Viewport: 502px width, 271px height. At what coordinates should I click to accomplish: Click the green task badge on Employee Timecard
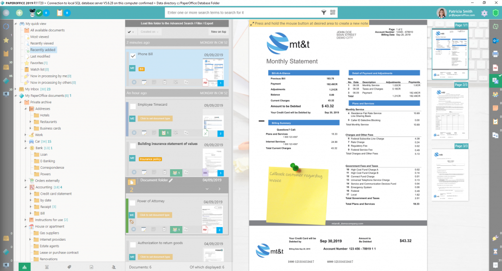tap(165, 133)
